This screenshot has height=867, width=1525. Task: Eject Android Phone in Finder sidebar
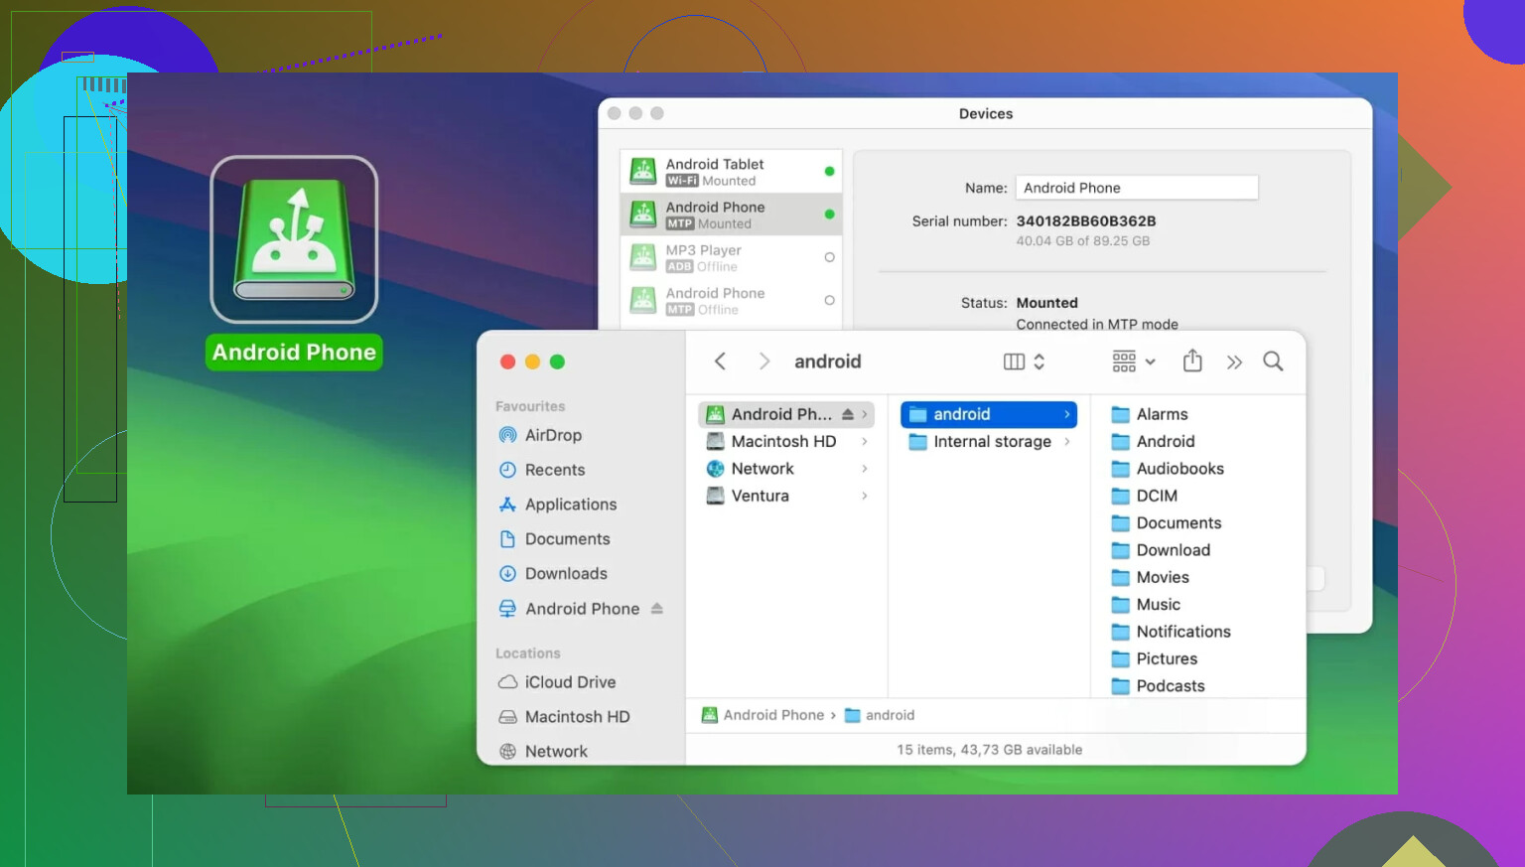click(657, 609)
